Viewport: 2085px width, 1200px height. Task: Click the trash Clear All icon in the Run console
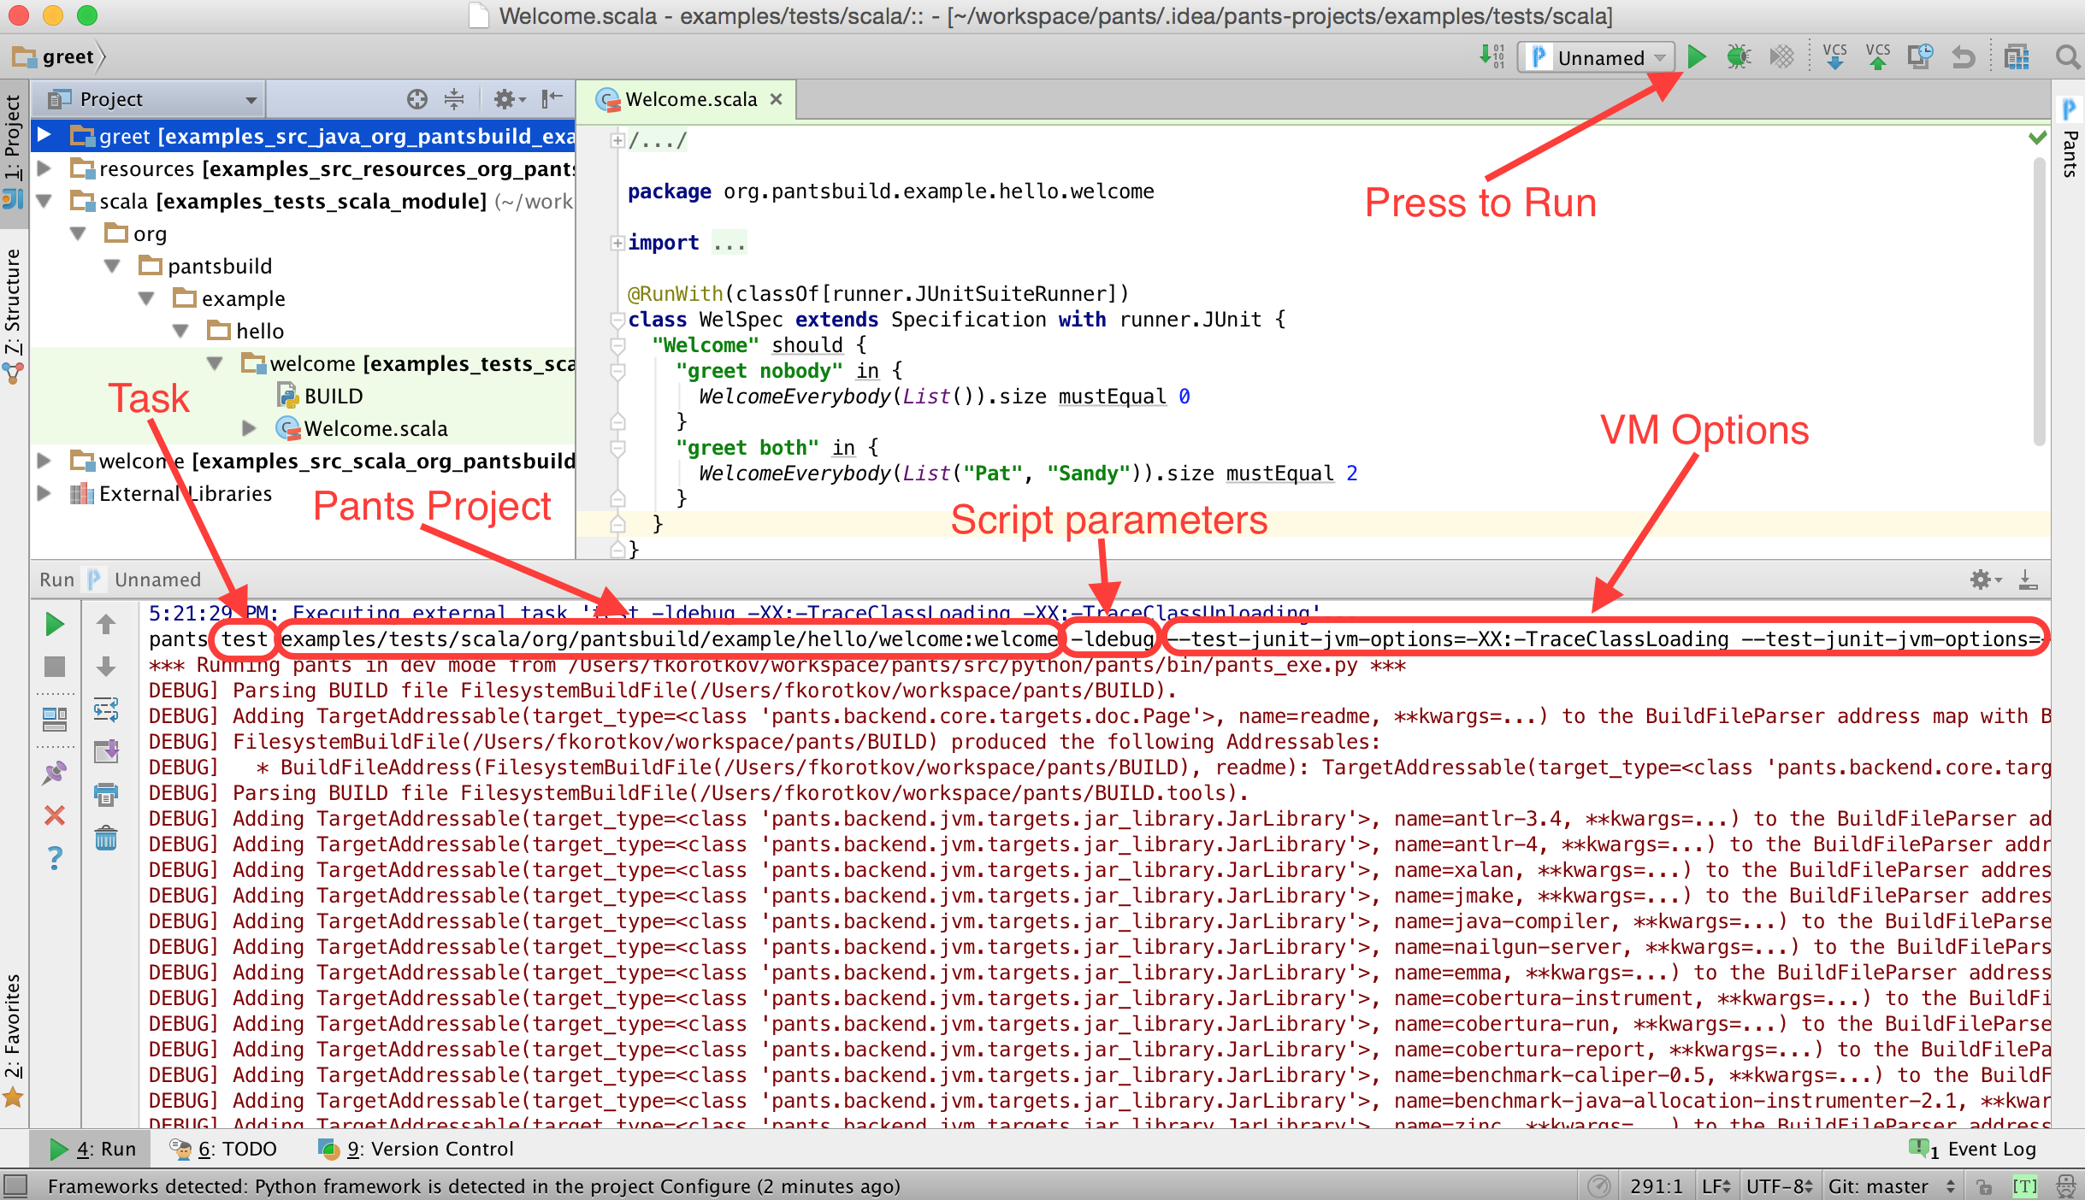106,838
